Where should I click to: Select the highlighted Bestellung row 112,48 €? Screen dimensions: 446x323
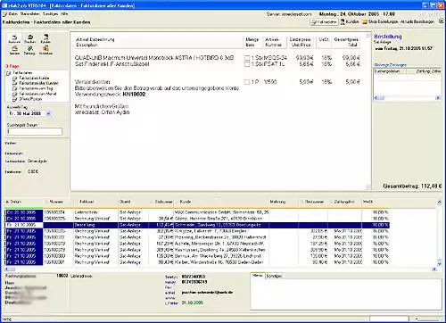[x=197, y=225]
